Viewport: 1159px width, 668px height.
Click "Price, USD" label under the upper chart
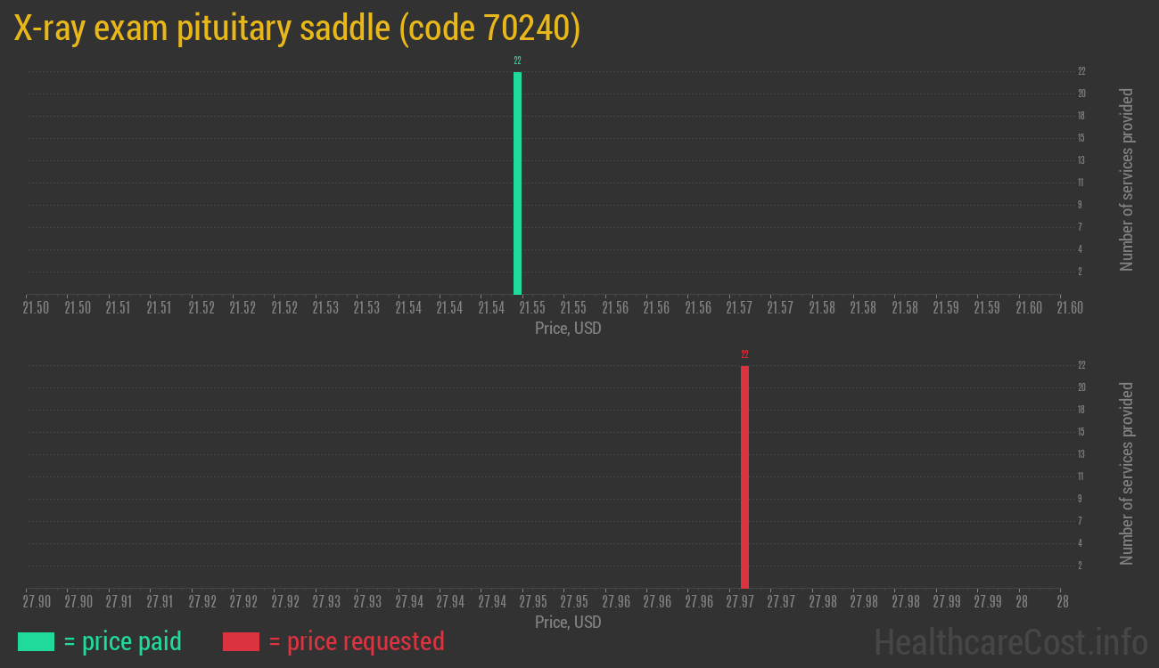pos(568,329)
